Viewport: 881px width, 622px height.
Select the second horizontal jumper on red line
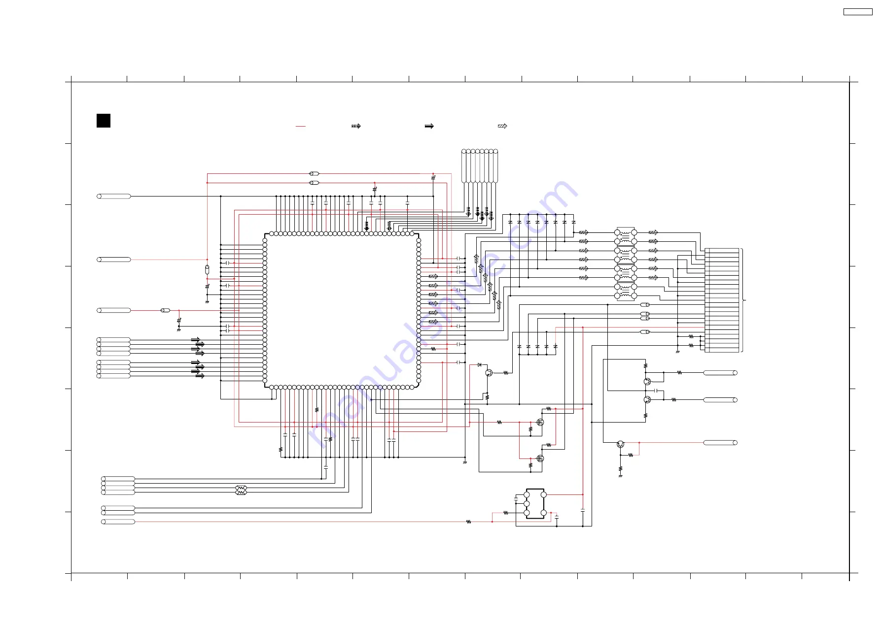click(314, 183)
